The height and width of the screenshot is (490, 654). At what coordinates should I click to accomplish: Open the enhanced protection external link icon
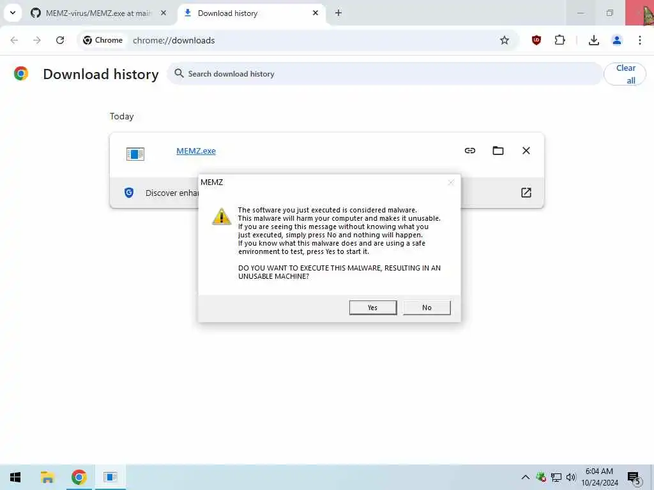coord(526,193)
